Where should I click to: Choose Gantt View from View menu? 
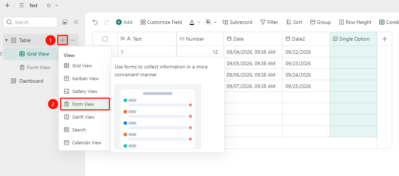[x=85, y=117]
